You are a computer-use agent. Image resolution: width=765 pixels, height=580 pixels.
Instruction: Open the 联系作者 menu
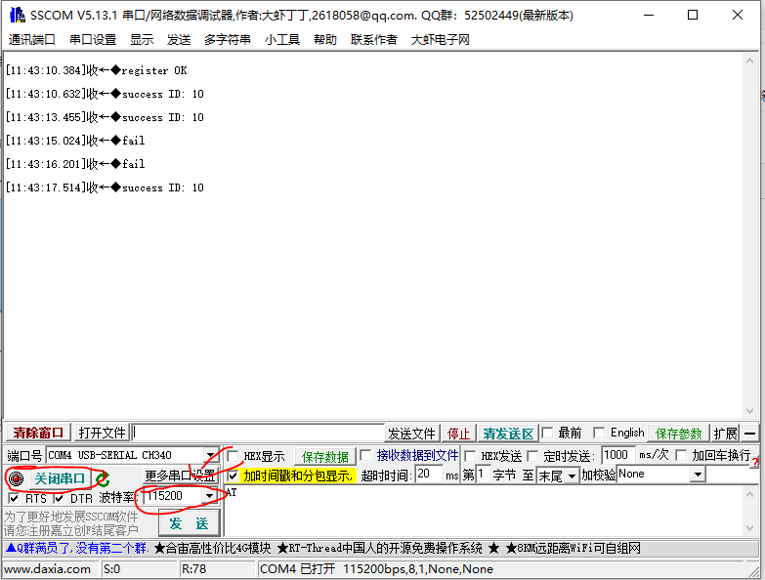374,39
